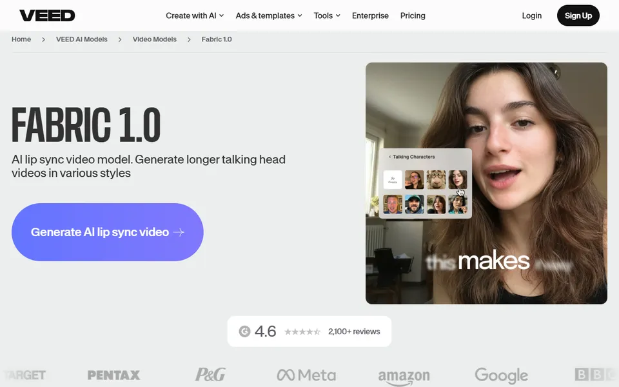Go to the Enterprise page
619x387 pixels.
click(x=370, y=15)
